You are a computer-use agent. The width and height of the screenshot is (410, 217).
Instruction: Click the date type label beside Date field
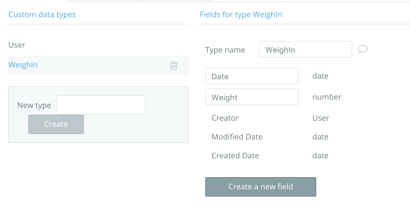pyautogui.click(x=320, y=76)
